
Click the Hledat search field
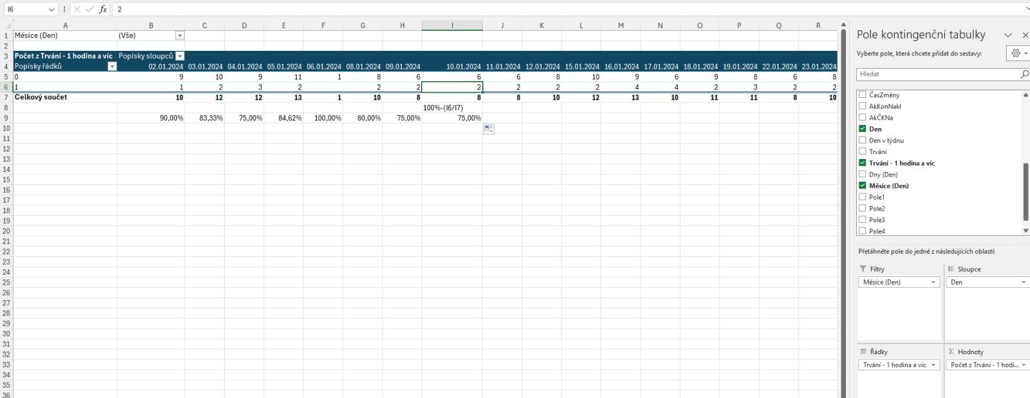[939, 74]
